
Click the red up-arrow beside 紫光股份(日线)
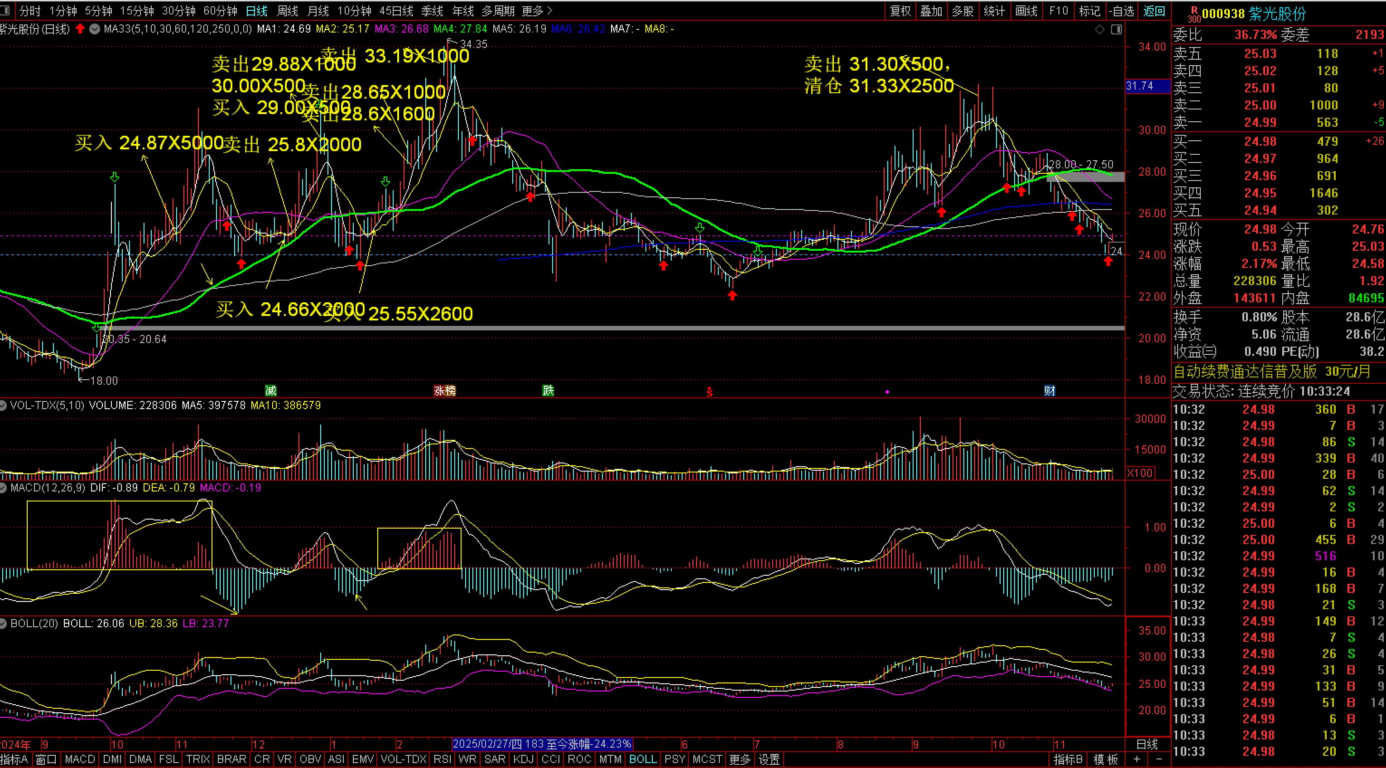click(x=80, y=29)
